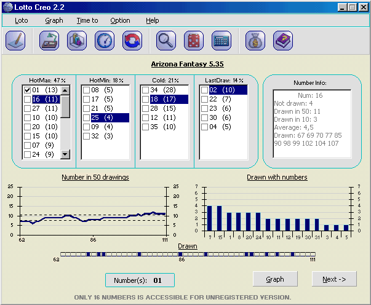Select checkbox for 25 in HotMin

point(86,117)
